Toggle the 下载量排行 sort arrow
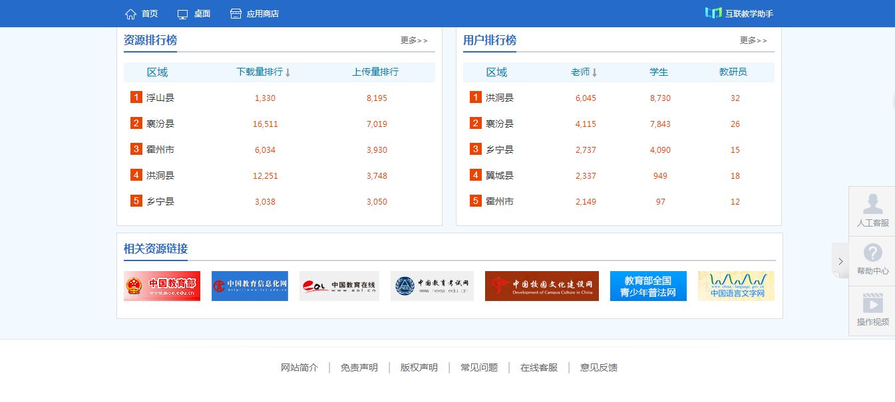This screenshot has width=895, height=402. click(x=287, y=72)
